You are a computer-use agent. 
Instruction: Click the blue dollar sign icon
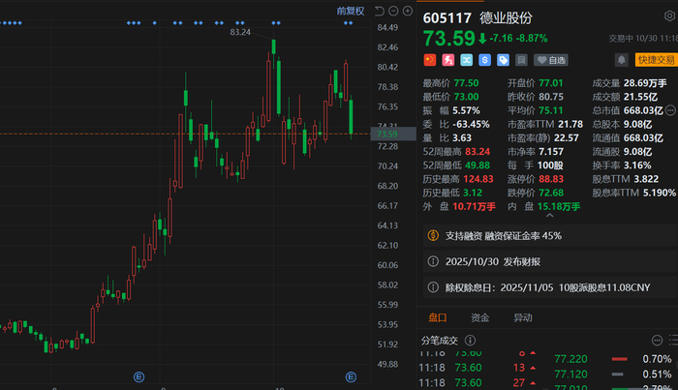tap(484, 60)
